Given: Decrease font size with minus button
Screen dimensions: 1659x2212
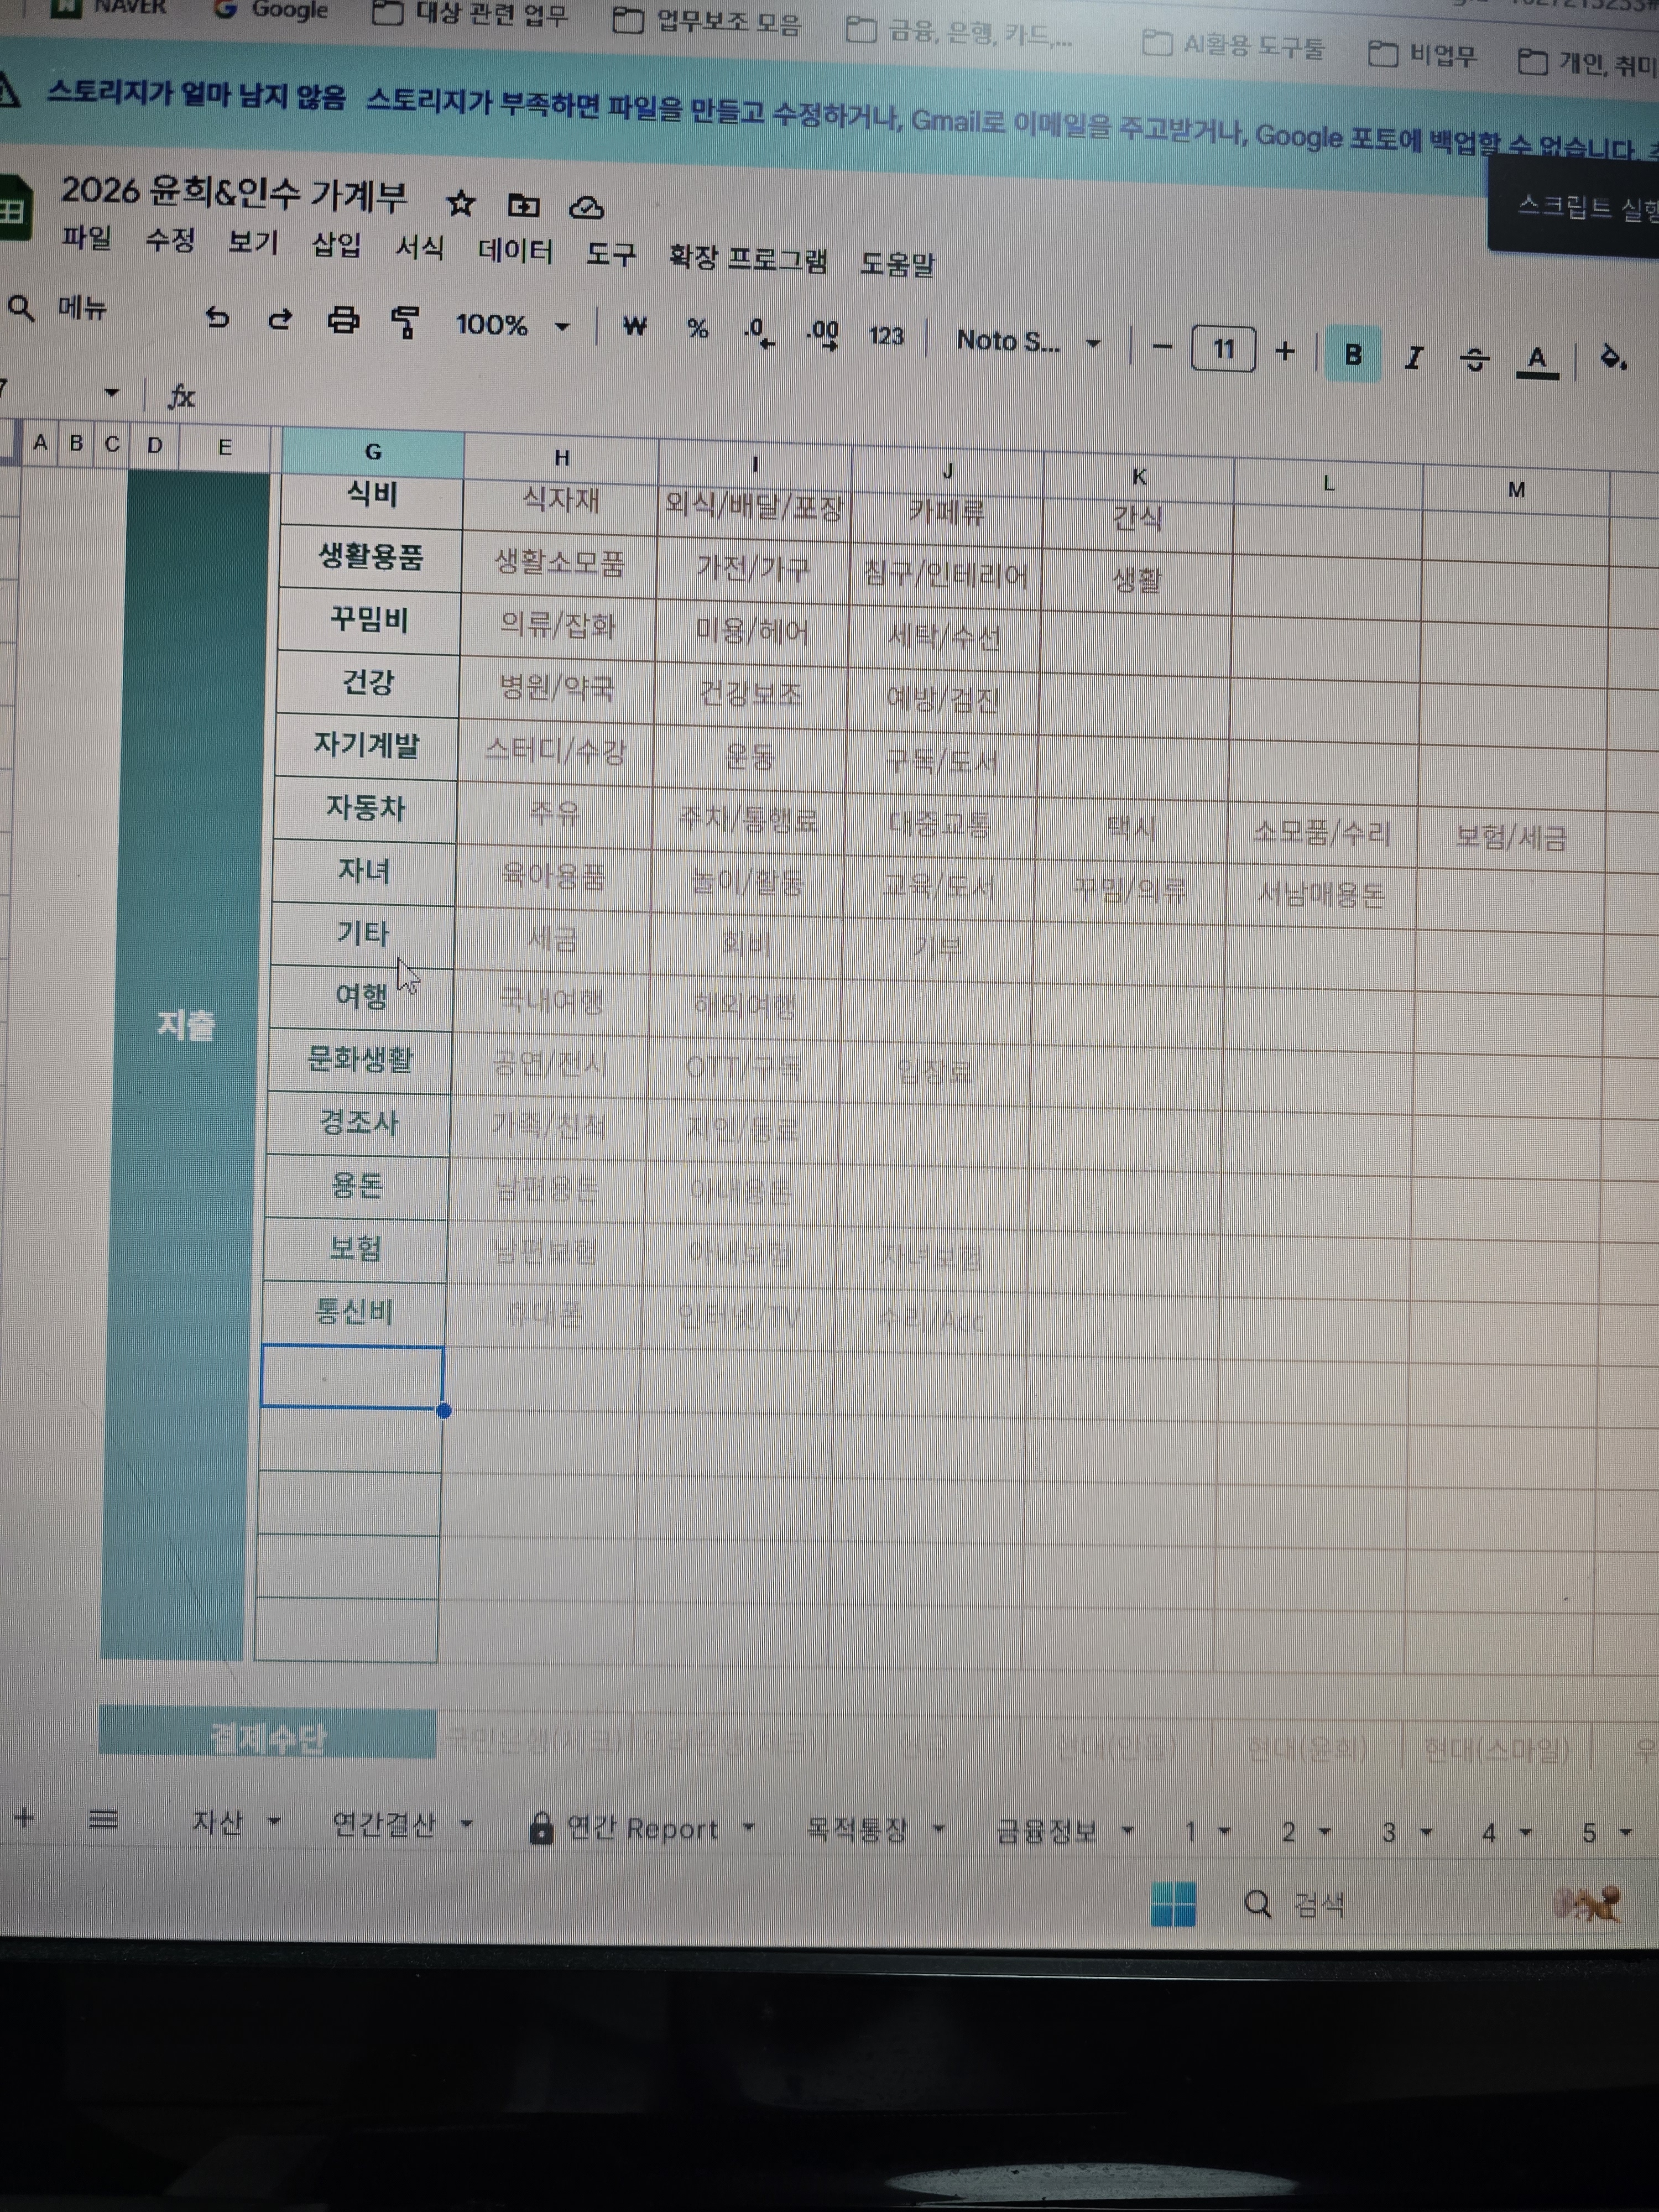Looking at the screenshot, I should tap(1162, 347).
